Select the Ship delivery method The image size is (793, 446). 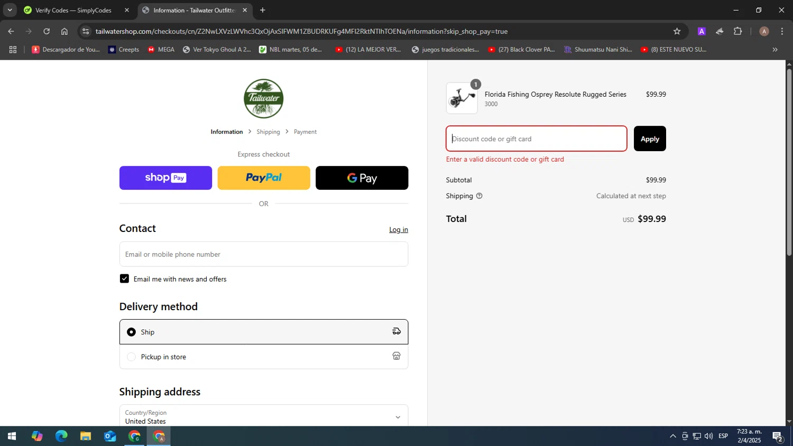(263, 332)
